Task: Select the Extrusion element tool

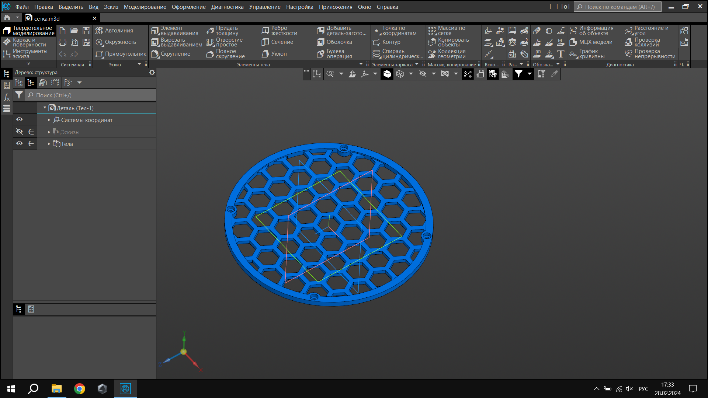Action: tap(175, 31)
